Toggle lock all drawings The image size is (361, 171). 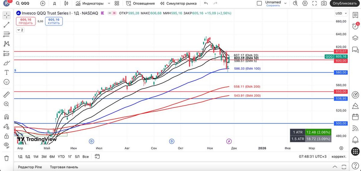pos(6,136)
